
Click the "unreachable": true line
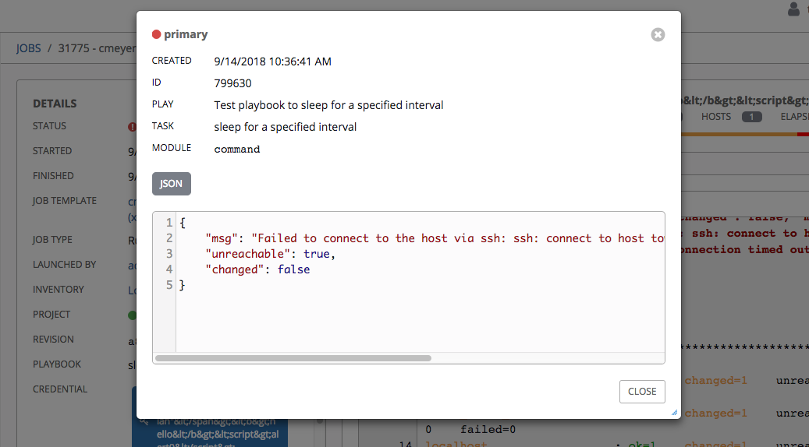pos(271,254)
